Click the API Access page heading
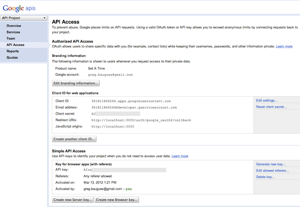Viewport: 300px width, 207px height. coord(66,22)
